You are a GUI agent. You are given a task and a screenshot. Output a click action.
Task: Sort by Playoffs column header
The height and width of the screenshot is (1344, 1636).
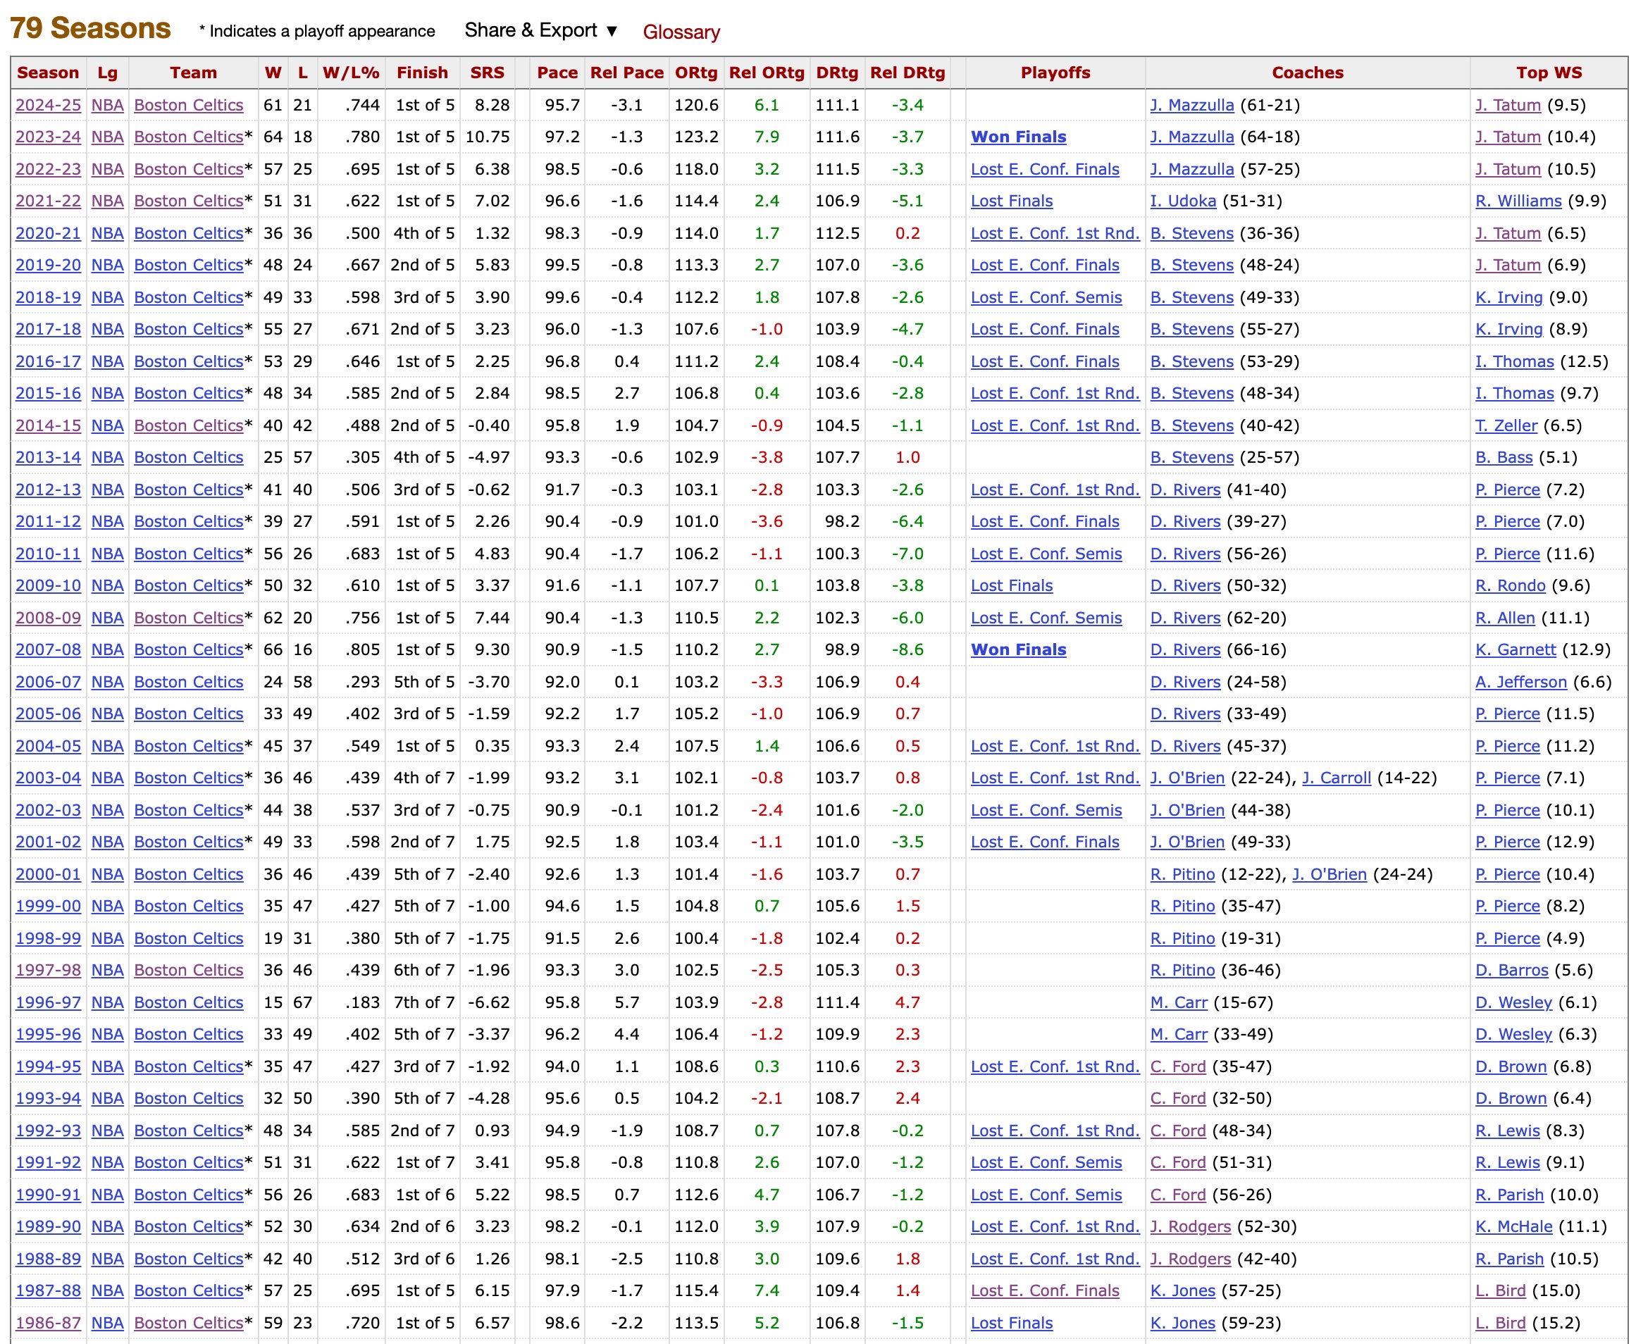click(1055, 73)
